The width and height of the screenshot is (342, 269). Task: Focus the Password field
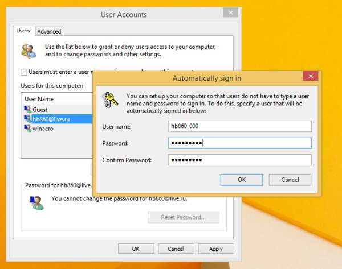tap(239, 143)
